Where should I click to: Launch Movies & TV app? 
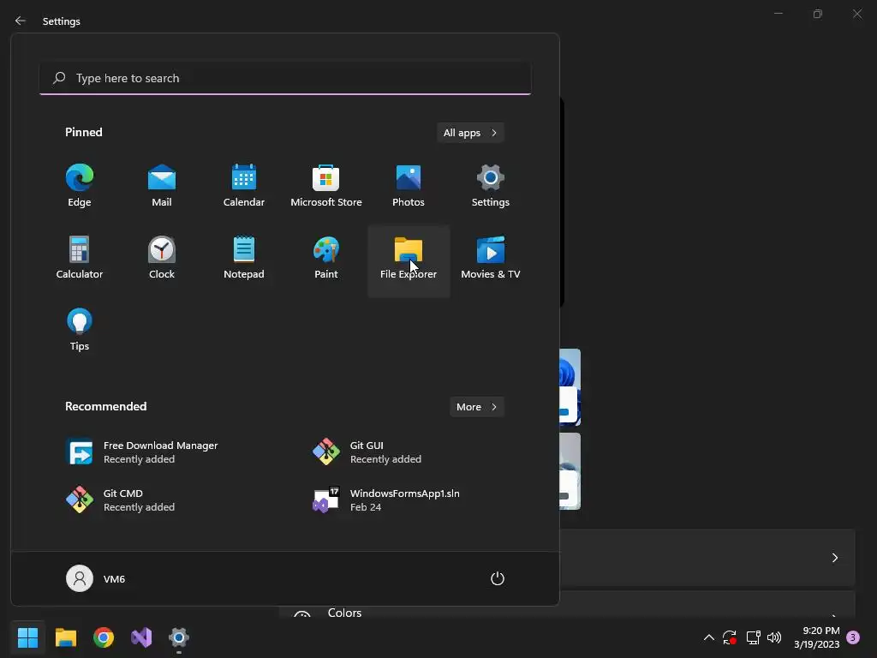(x=491, y=259)
